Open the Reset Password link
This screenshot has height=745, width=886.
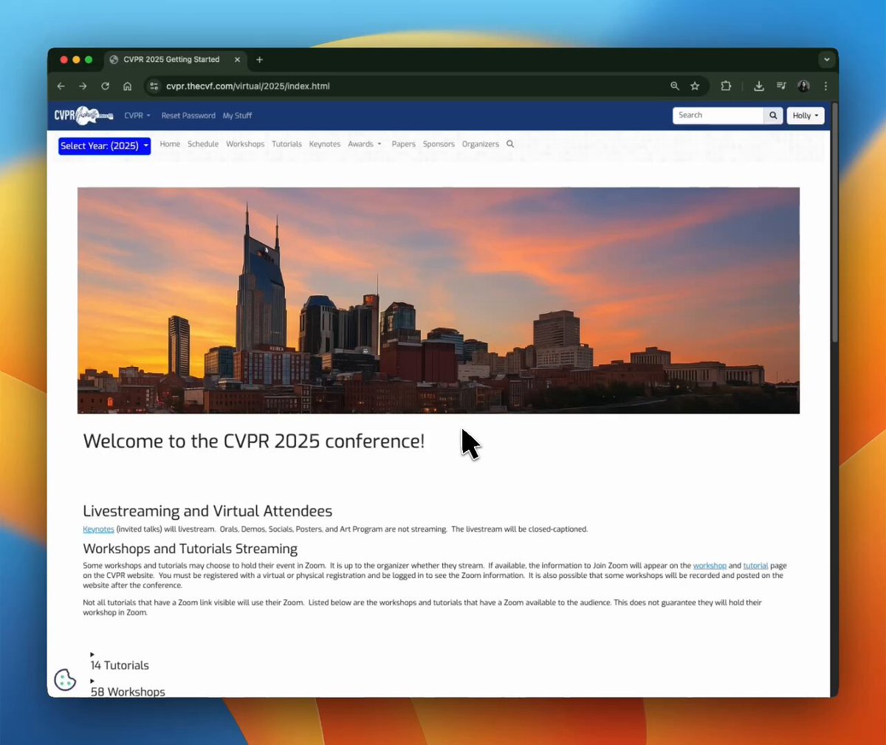click(x=188, y=116)
